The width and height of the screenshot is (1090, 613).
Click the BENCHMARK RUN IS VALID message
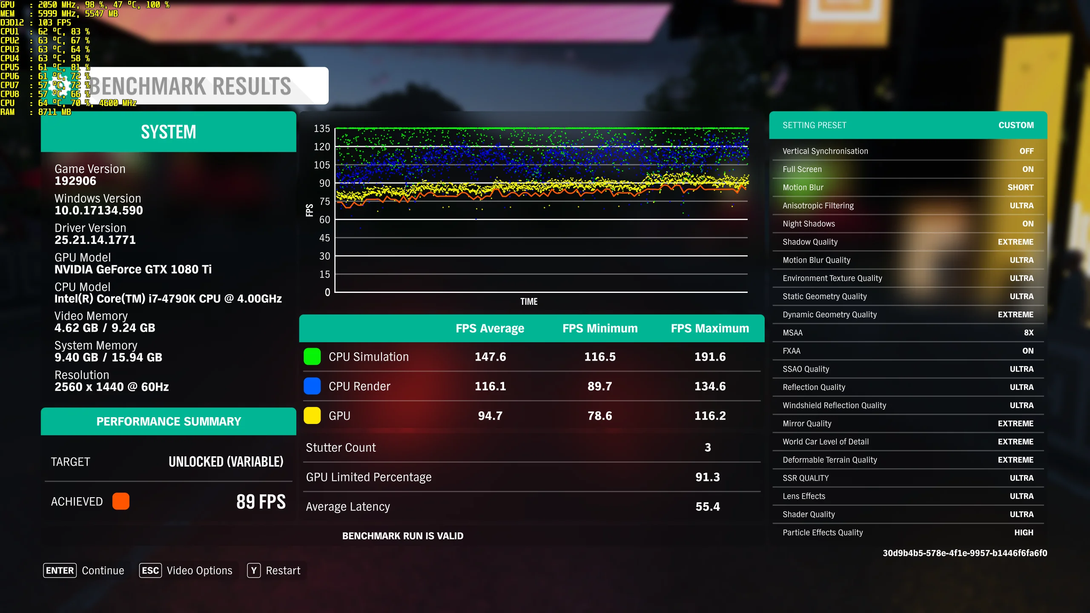pyautogui.click(x=403, y=536)
